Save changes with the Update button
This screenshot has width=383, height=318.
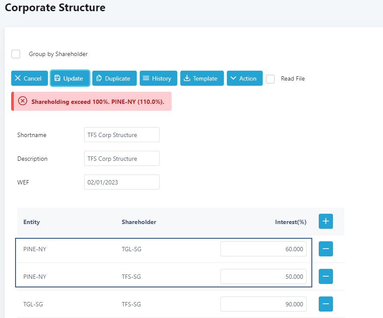coord(70,78)
